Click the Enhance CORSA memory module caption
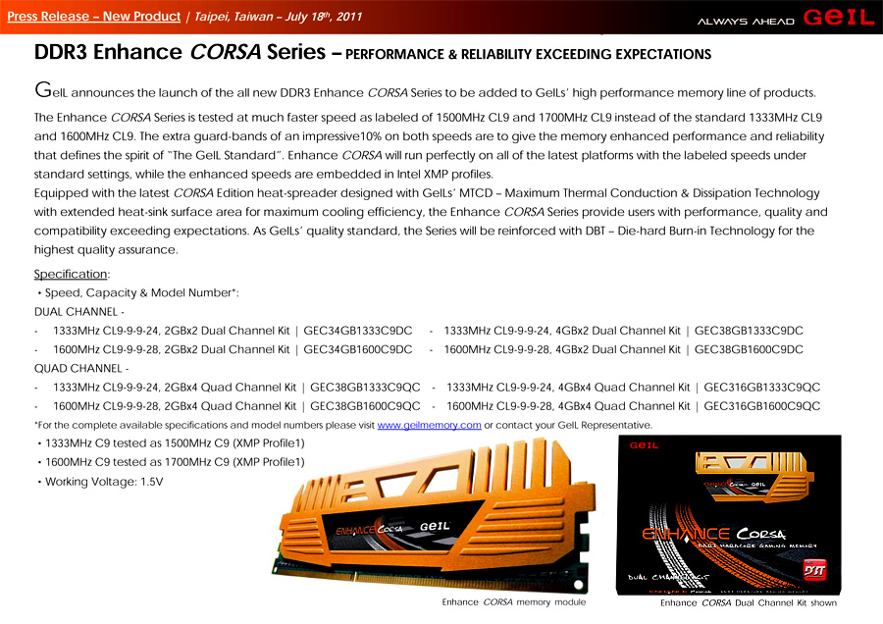Image resolution: width=883 pixels, height=624 pixels. point(514,601)
